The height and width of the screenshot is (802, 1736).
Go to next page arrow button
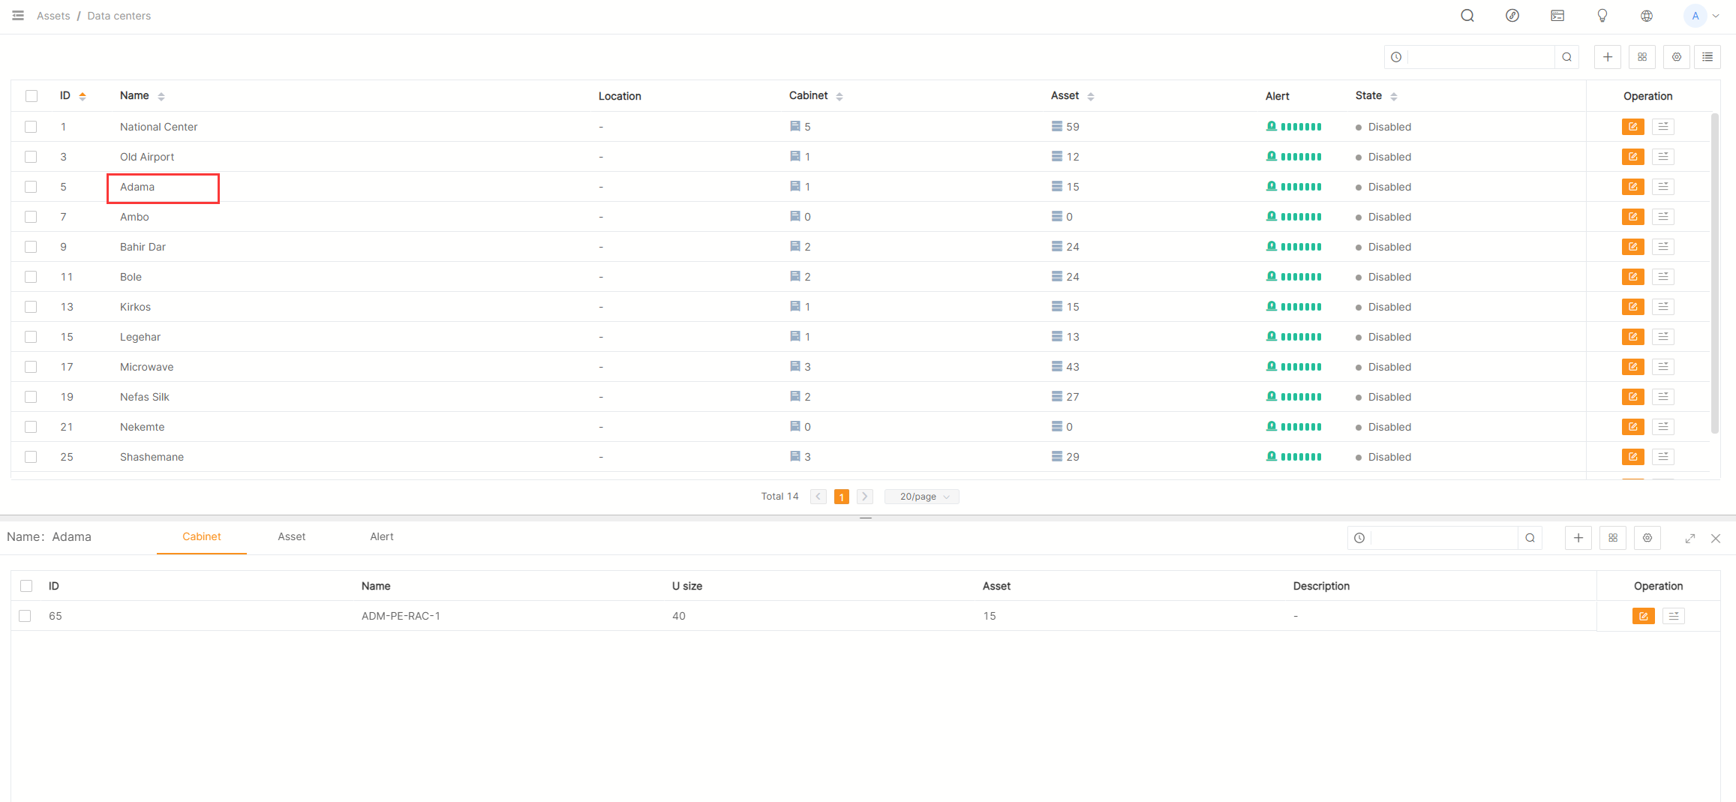coord(864,497)
